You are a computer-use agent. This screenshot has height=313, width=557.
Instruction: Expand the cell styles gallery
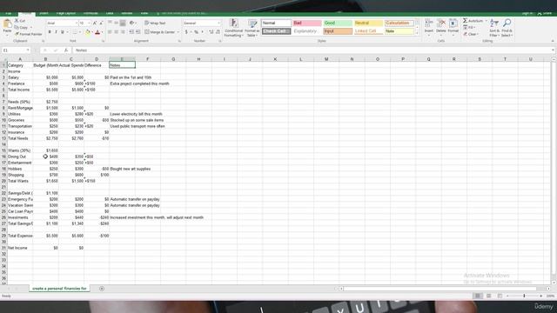coord(417,34)
